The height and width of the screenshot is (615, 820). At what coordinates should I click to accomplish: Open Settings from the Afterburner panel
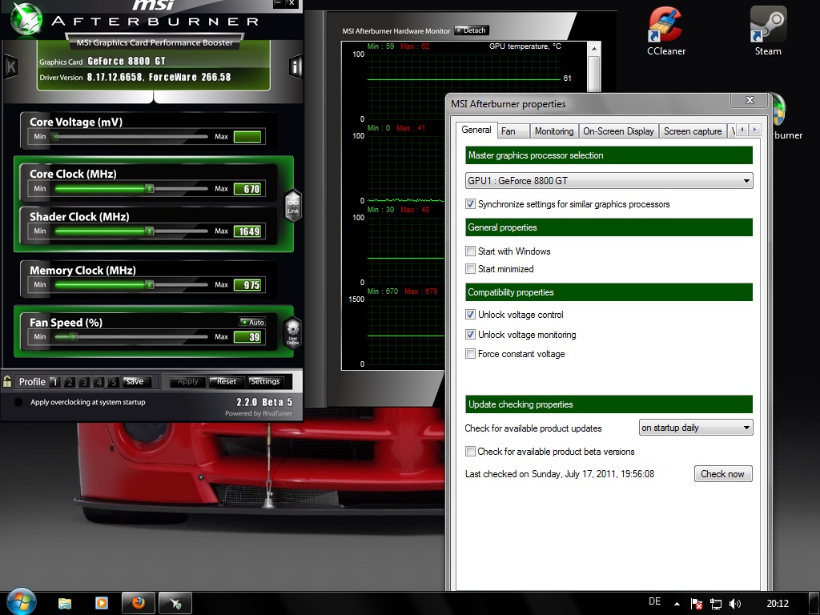tap(265, 381)
